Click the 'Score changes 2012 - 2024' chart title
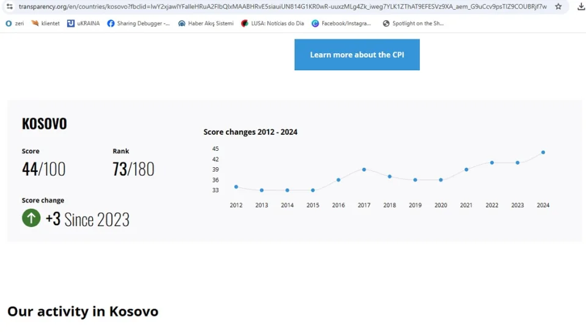 click(x=250, y=132)
